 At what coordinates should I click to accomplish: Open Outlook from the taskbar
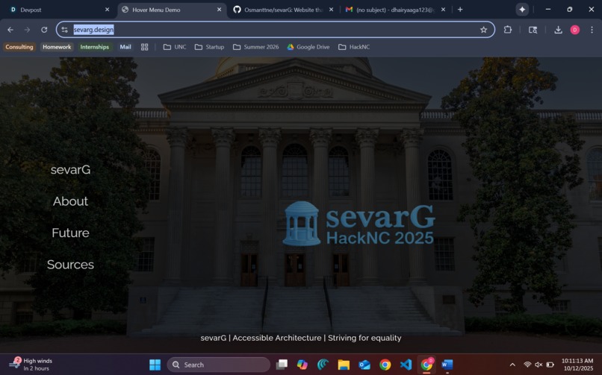pyautogui.click(x=364, y=365)
